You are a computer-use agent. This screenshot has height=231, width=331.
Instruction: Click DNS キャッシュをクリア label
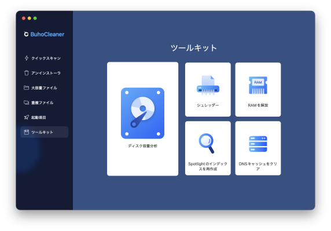(258, 166)
